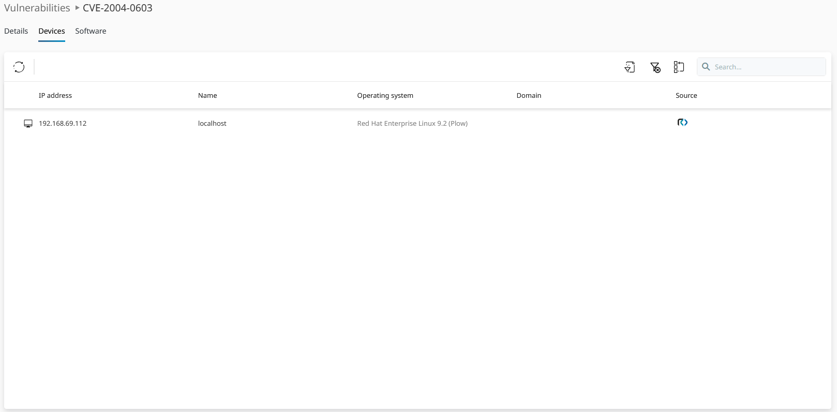
Task: Click the refresh icon in the toolbar
Action: [19, 67]
